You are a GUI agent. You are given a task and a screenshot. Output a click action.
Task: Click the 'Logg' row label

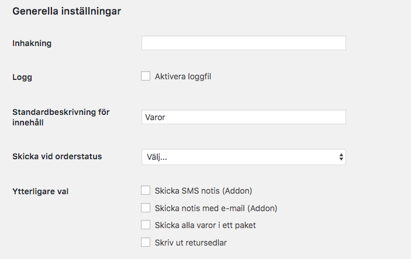(x=22, y=76)
